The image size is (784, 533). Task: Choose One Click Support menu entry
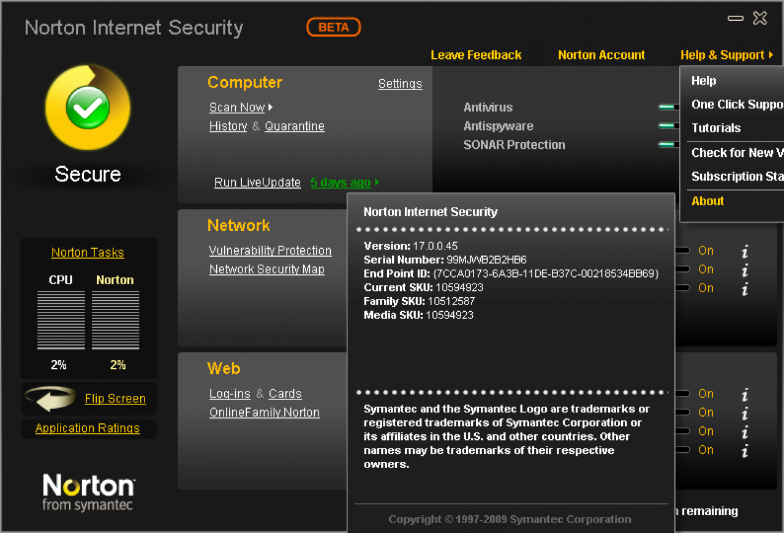click(x=737, y=105)
